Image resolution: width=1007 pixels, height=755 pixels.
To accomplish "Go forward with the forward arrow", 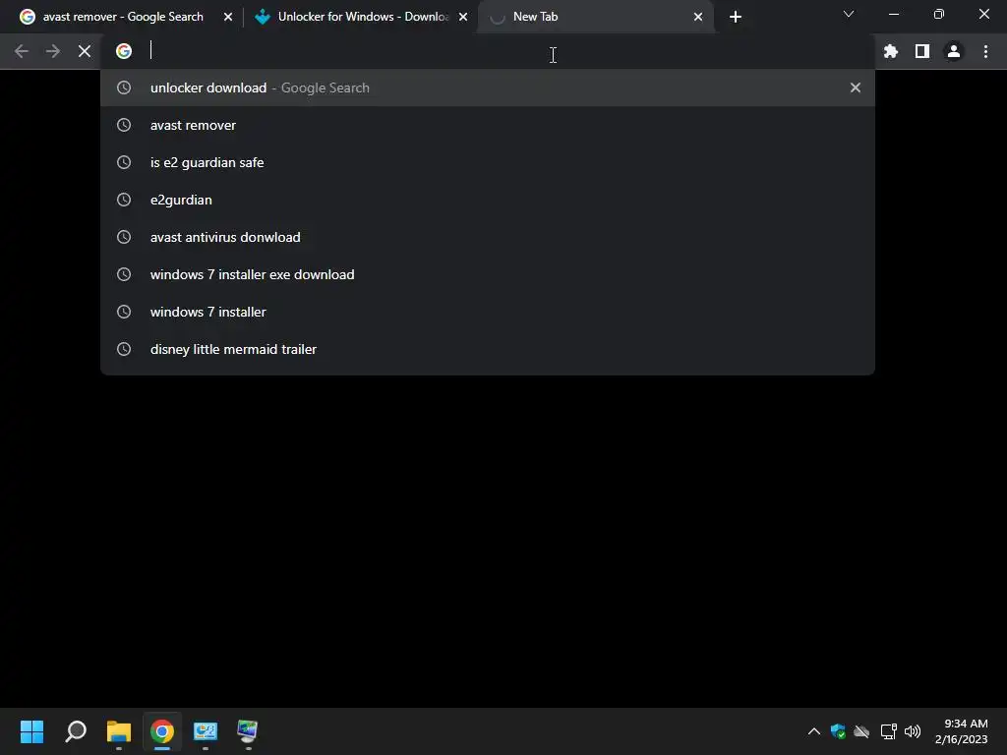I will tap(53, 51).
